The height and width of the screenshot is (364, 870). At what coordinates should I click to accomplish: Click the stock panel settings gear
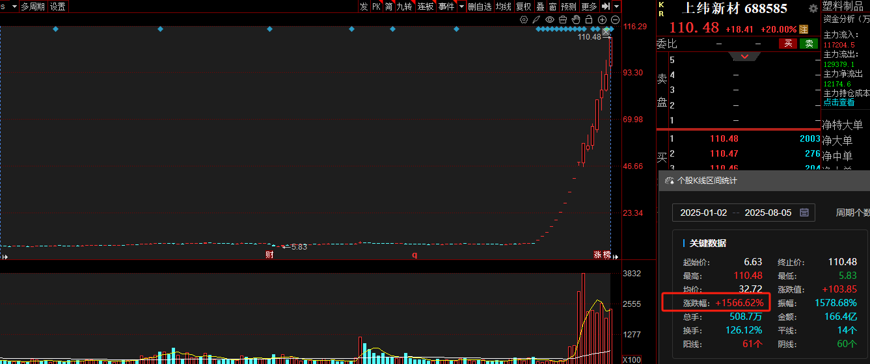[x=813, y=9]
